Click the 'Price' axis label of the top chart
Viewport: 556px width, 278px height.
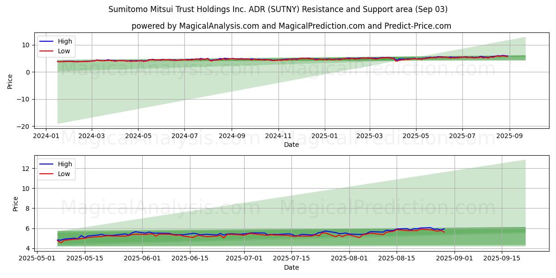pos(10,81)
